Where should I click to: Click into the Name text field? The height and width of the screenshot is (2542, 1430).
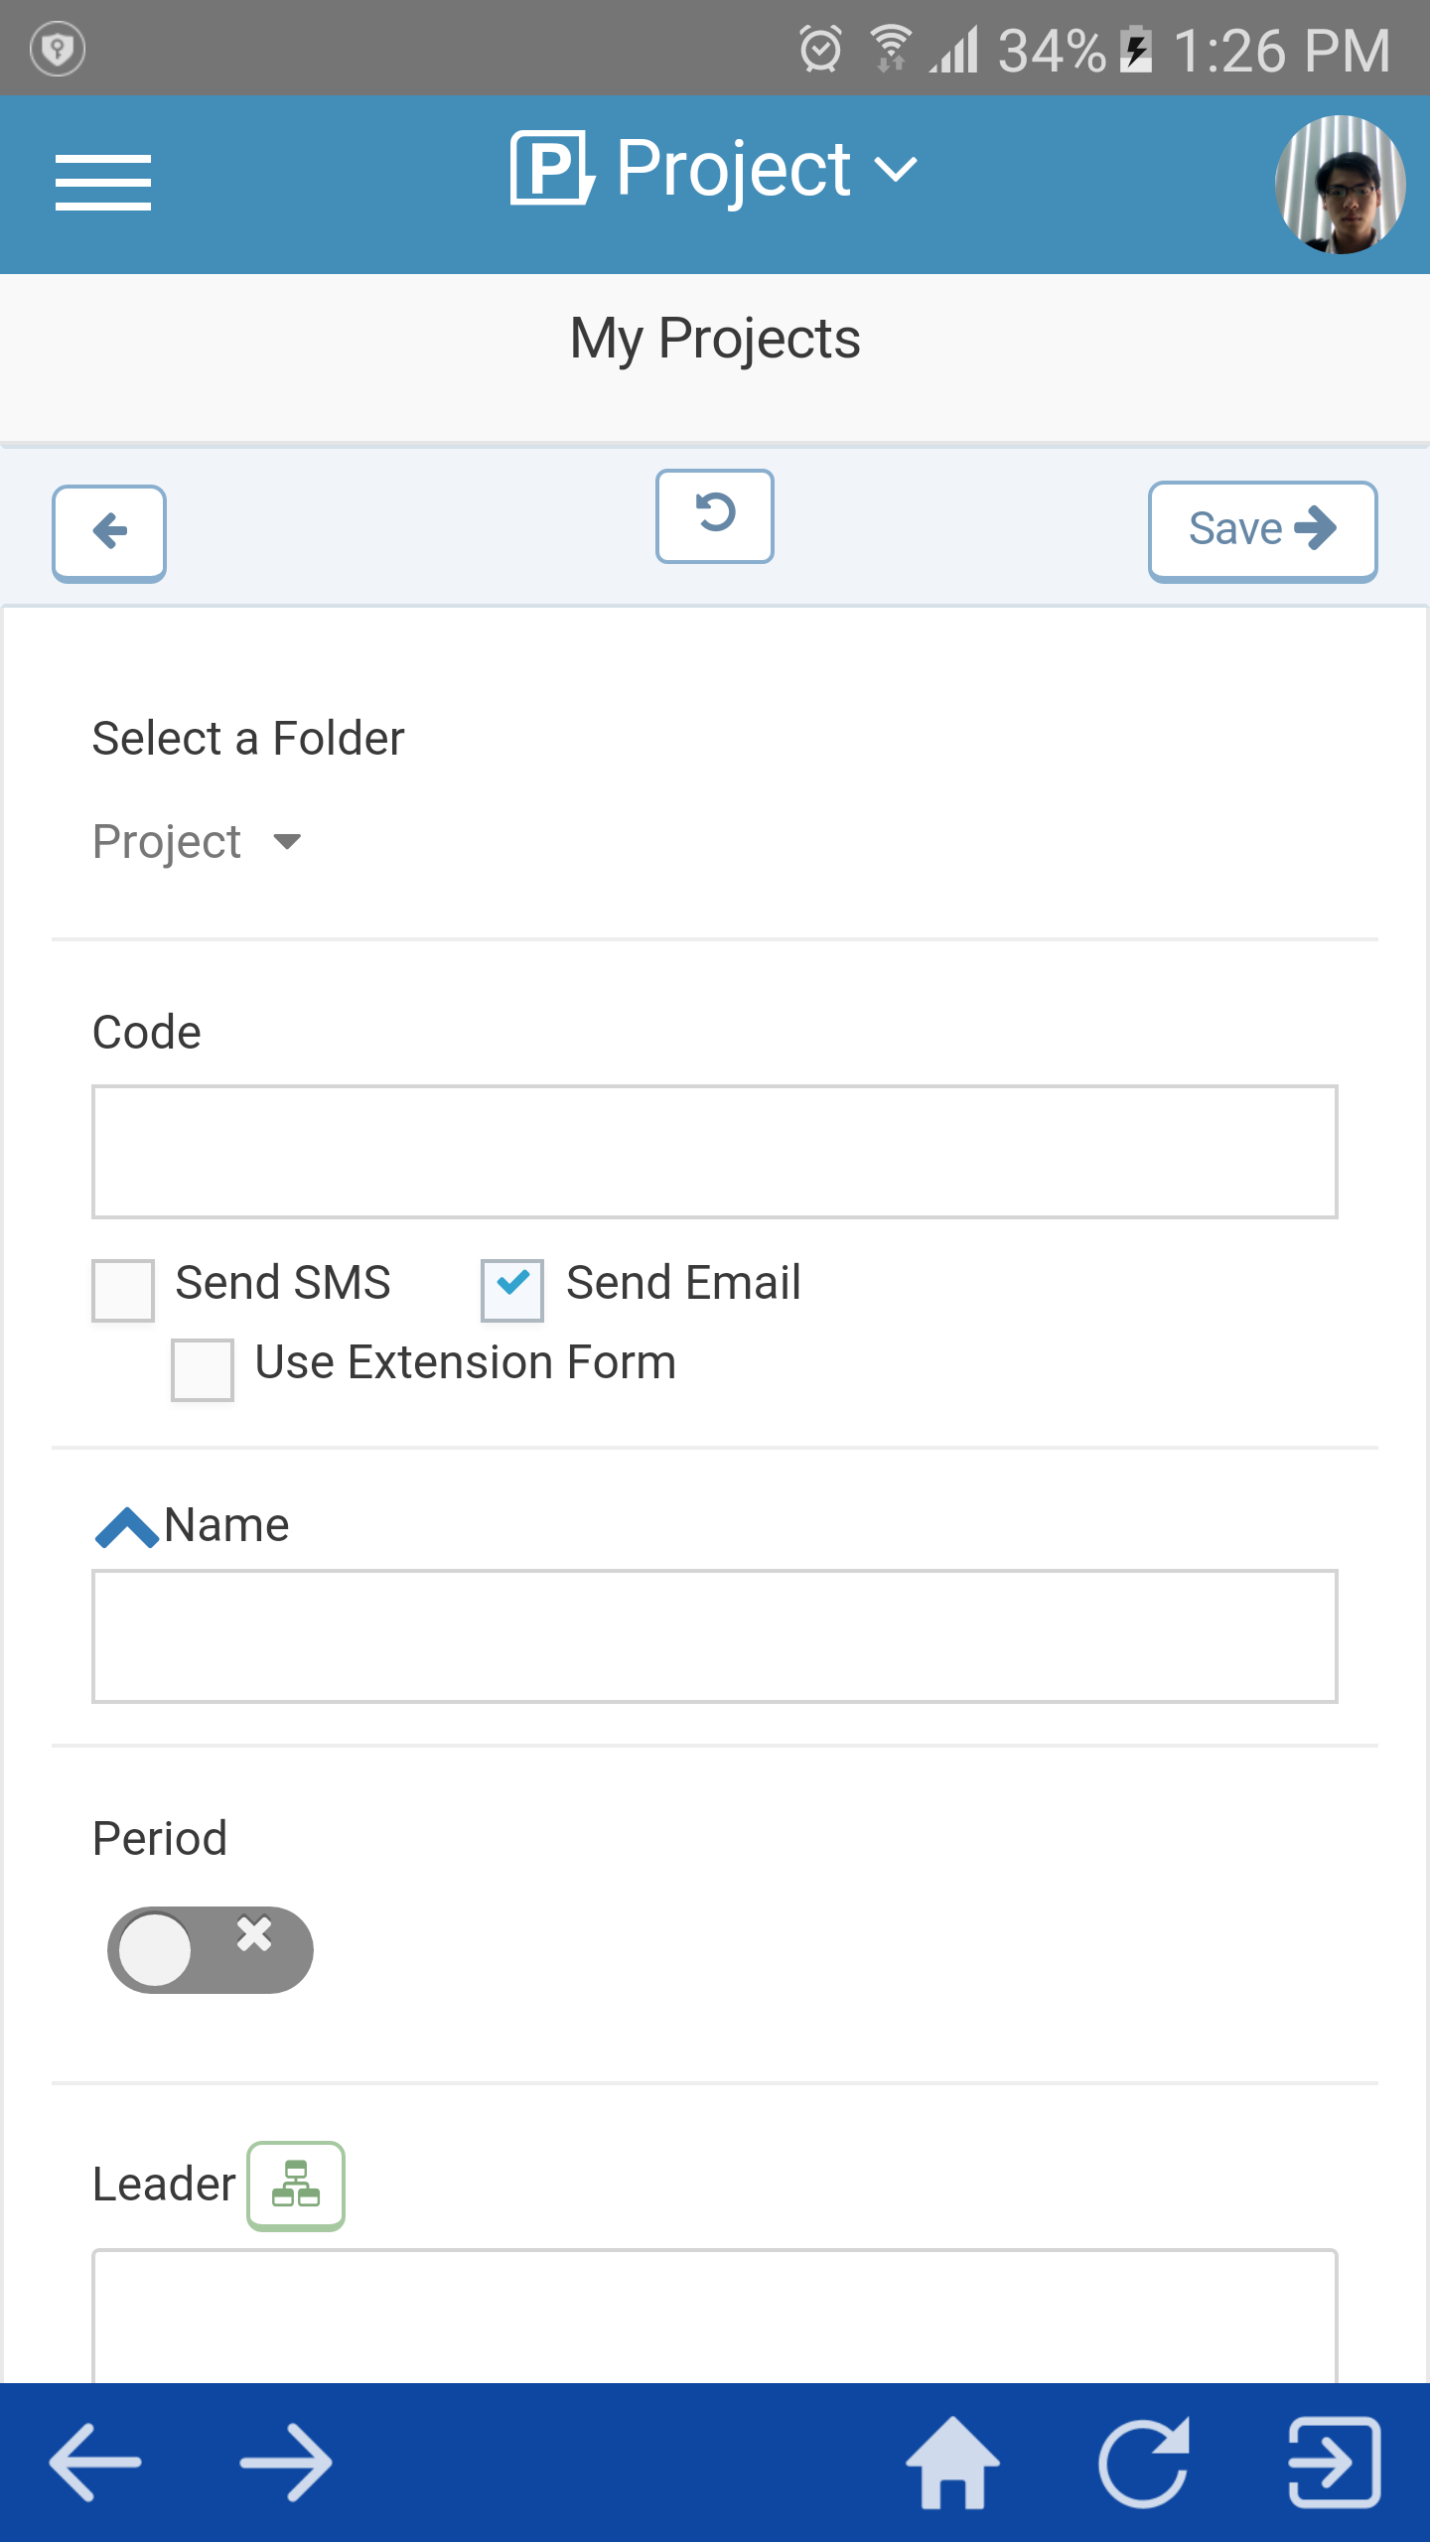tap(715, 1636)
